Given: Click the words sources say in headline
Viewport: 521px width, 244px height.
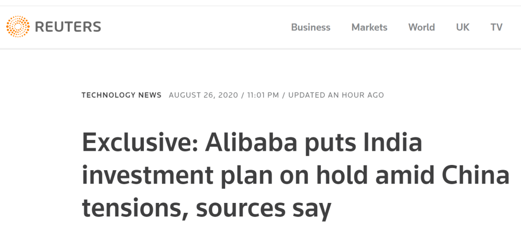Looking at the screenshot, I should [x=264, y=209].
